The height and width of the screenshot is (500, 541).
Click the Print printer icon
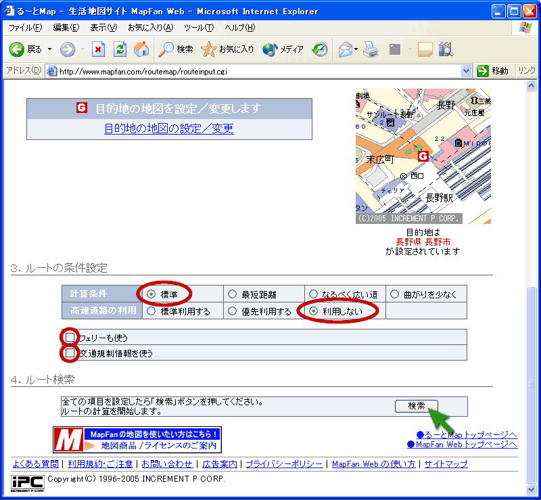371,49
